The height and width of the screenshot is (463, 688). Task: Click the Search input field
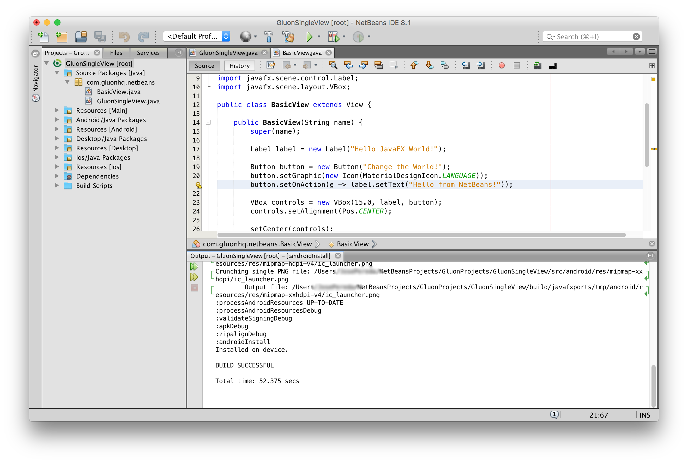[592, 37]
